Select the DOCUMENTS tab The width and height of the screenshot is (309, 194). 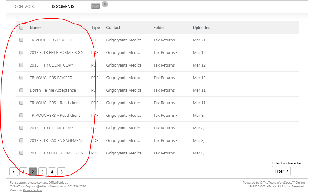pos(63,6)
